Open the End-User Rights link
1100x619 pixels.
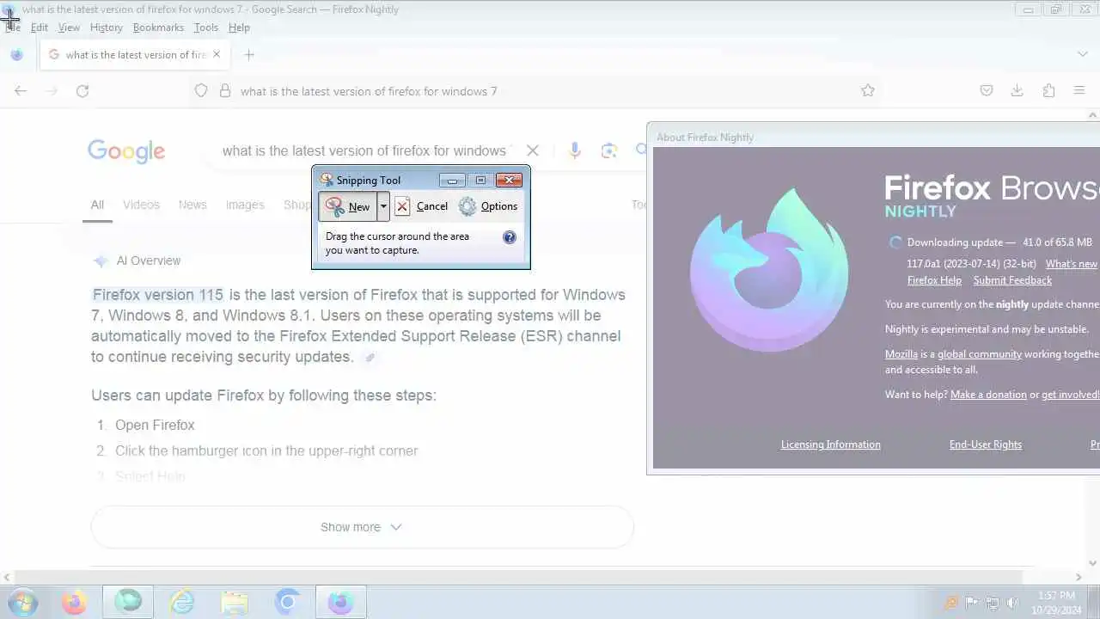986,444
